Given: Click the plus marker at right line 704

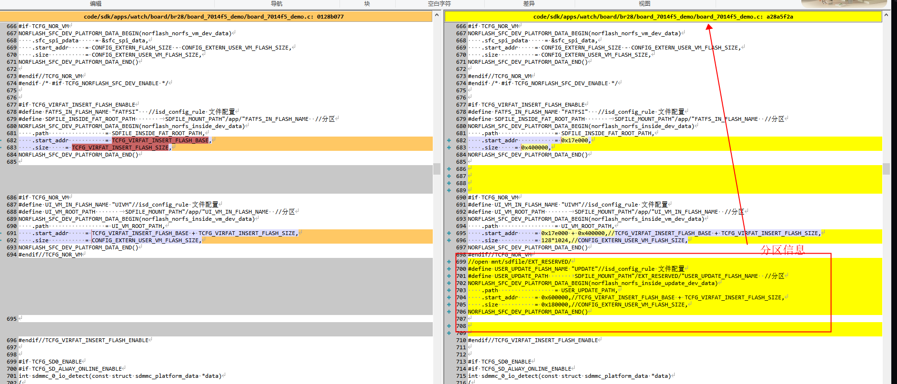Looking at the screenshot, I should point(449,297).
